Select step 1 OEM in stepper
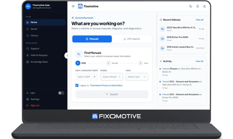Viewport: 233px width, 139px height. click(x=81, y=63)
